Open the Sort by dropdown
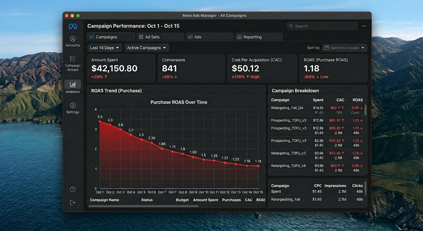This screenshot has width=423, height=231. click(x=344, y=48)
